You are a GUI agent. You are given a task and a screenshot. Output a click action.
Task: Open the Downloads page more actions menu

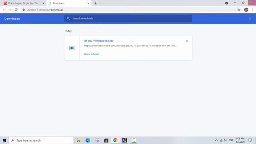(250, 19)
